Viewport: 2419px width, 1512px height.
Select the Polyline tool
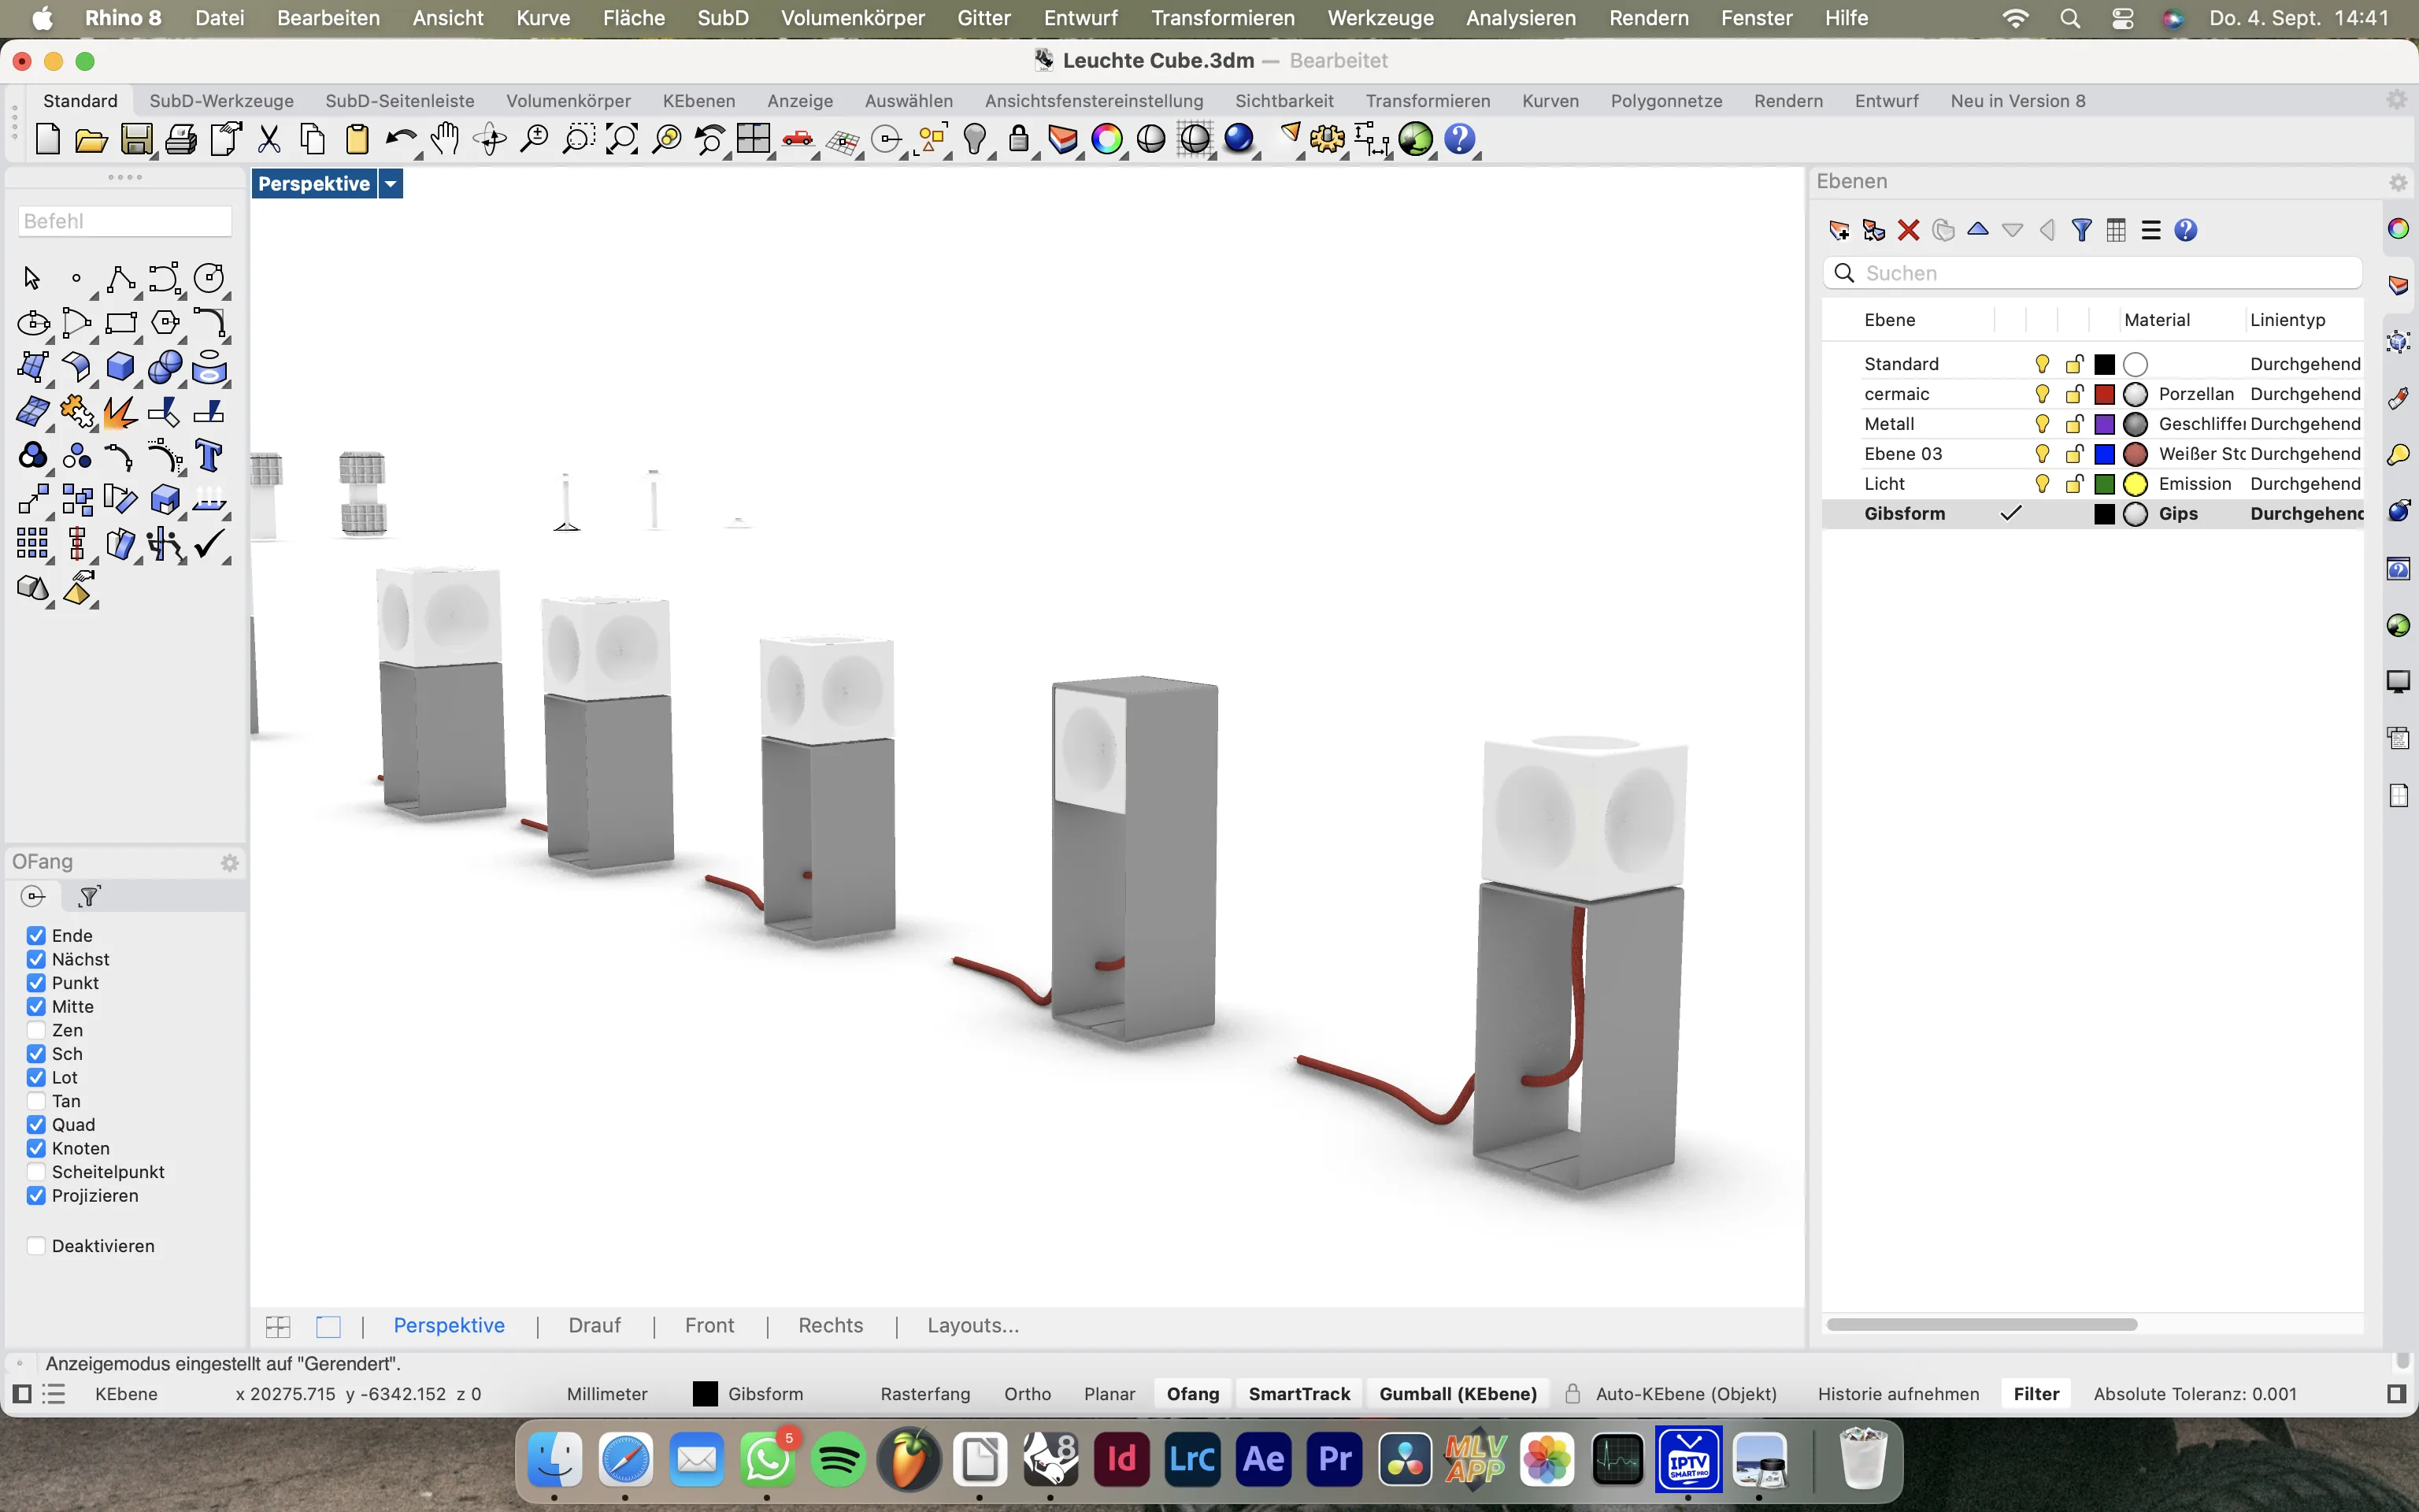[x=121, y=278]
